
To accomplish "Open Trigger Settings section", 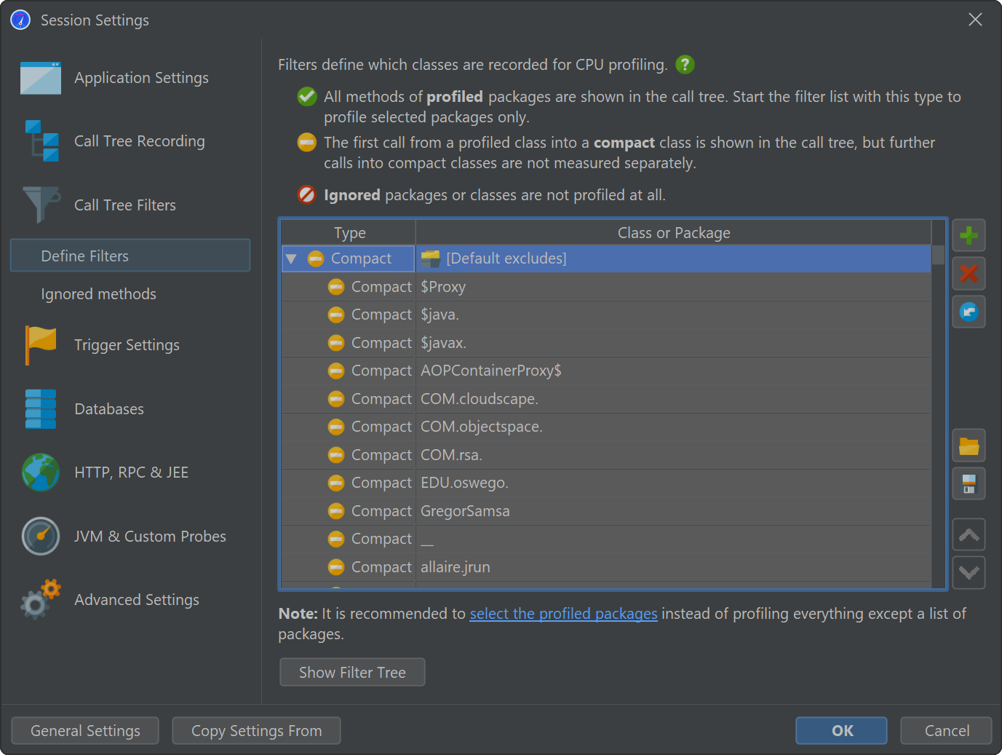I will 127,345.
